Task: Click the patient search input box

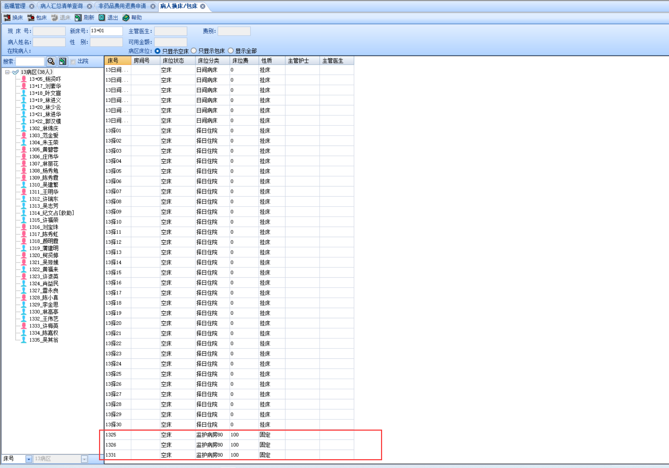Action: pos(30,61)
